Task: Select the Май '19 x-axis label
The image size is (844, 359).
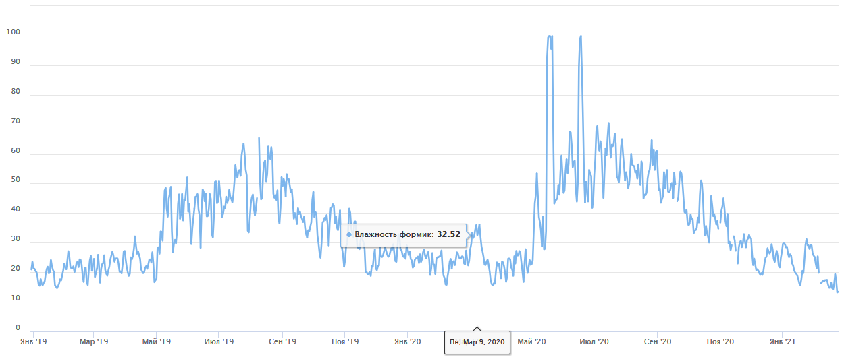Action: 156,342
